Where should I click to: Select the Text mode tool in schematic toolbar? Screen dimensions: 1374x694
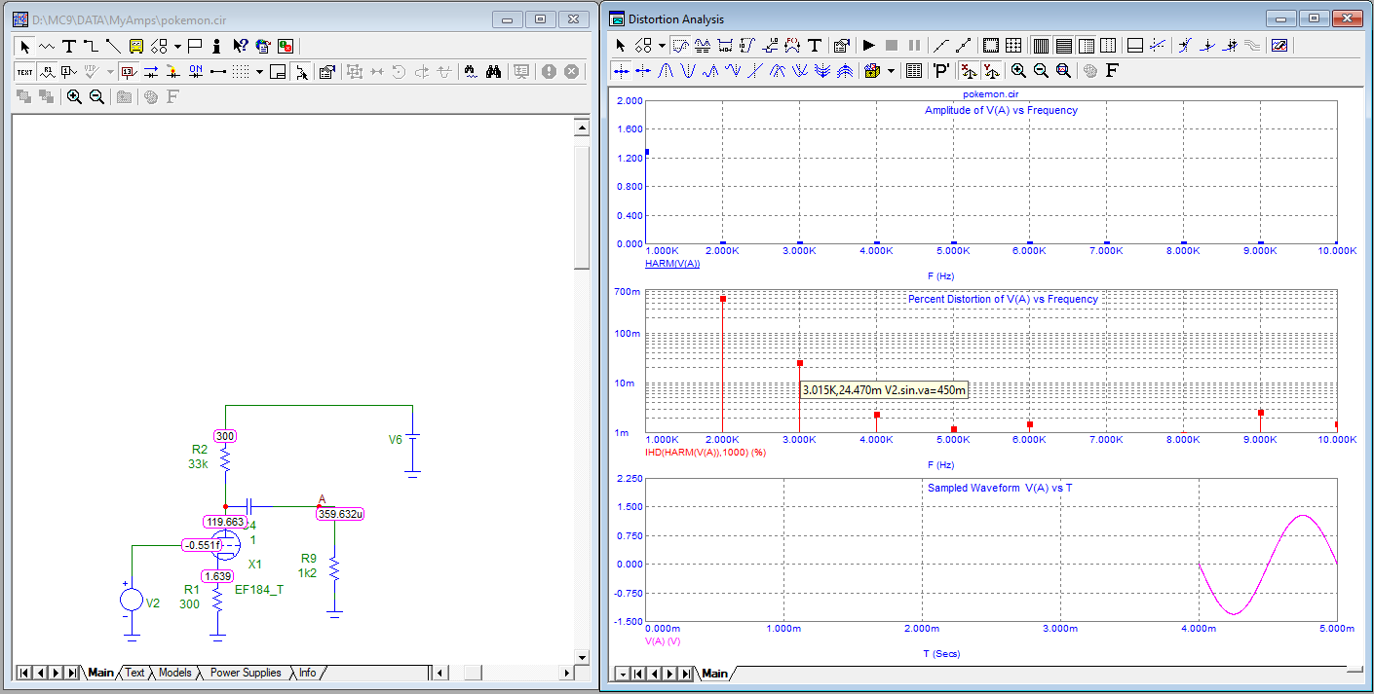tap(69, 46)
